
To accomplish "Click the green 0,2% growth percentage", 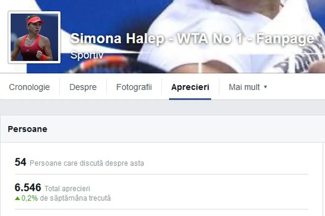I will click(x=30, y=198).
